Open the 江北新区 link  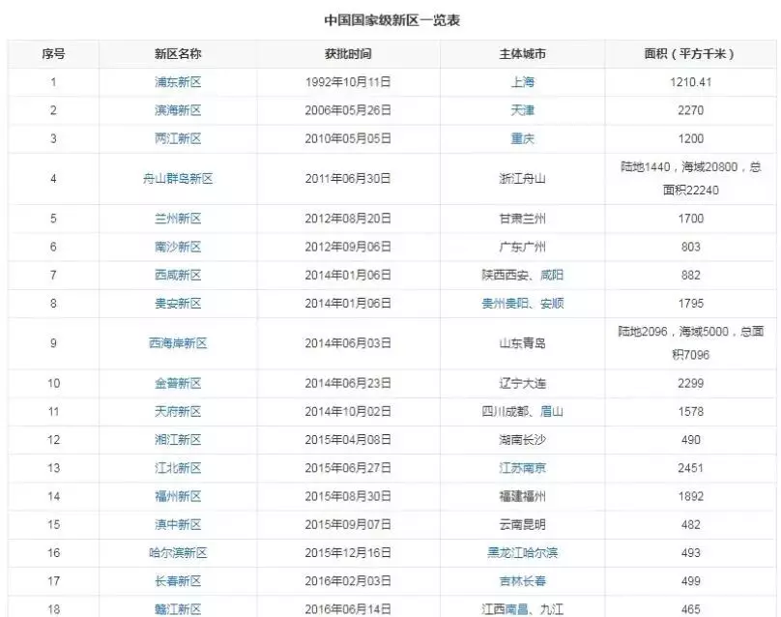[x=178, y=468]
